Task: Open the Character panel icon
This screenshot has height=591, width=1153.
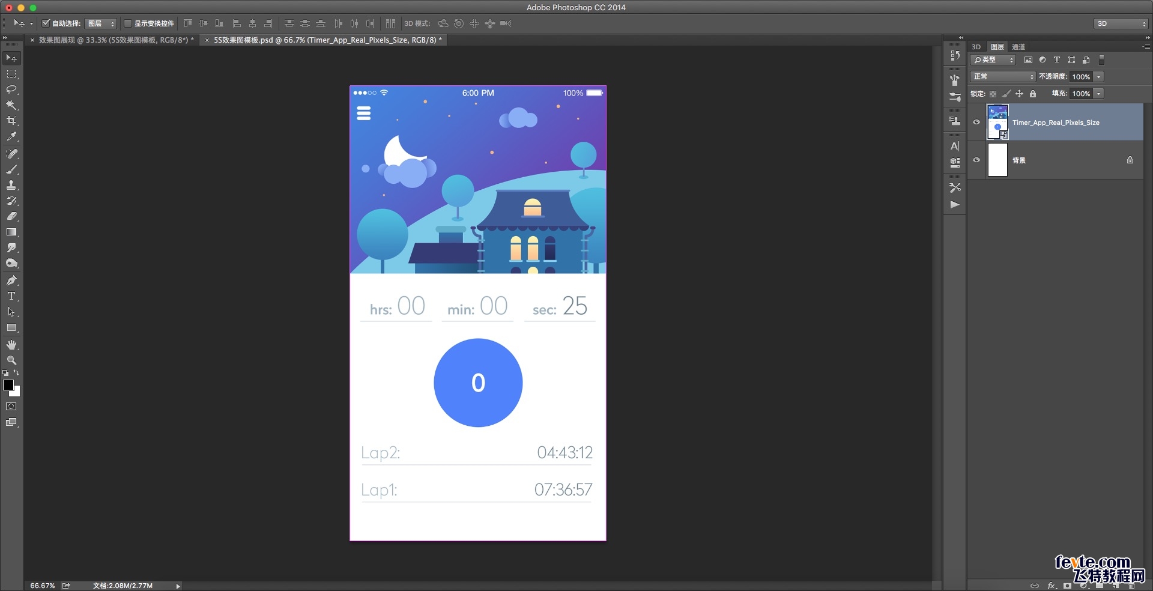Action: click(x=955, y=146)
